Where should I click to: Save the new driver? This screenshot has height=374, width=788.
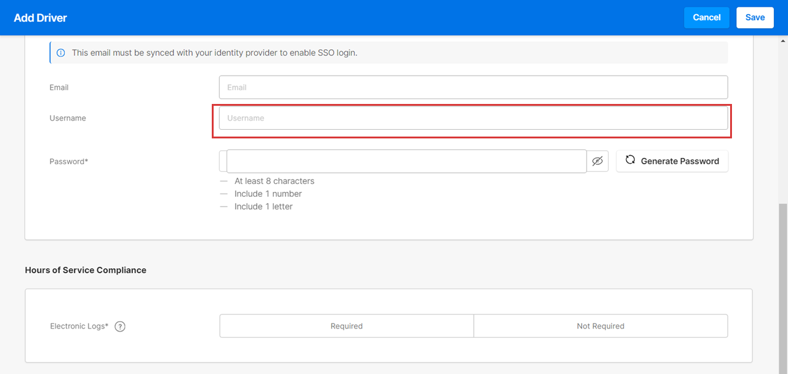point(755,18)
